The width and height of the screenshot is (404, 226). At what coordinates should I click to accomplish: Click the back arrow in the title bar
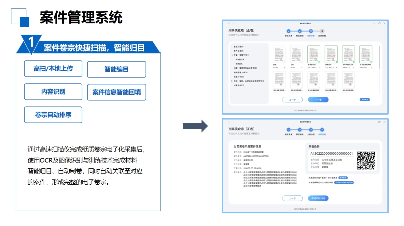tap(229, 23)
